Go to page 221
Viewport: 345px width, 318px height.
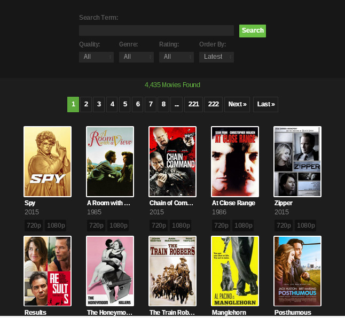tap(193, 104)
